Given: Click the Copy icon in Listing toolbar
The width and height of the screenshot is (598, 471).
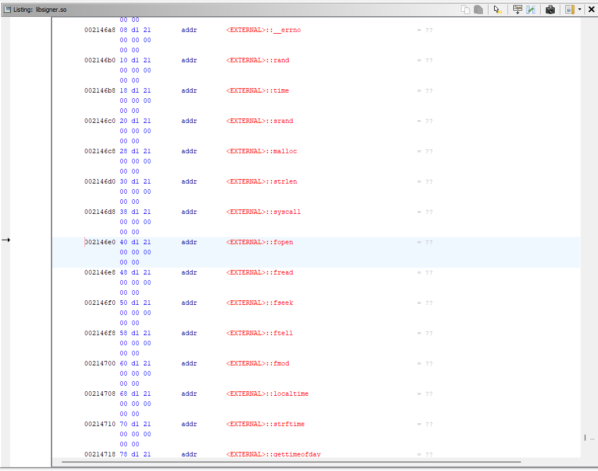Looking at the screenshot, I should (x=465, y=10).
